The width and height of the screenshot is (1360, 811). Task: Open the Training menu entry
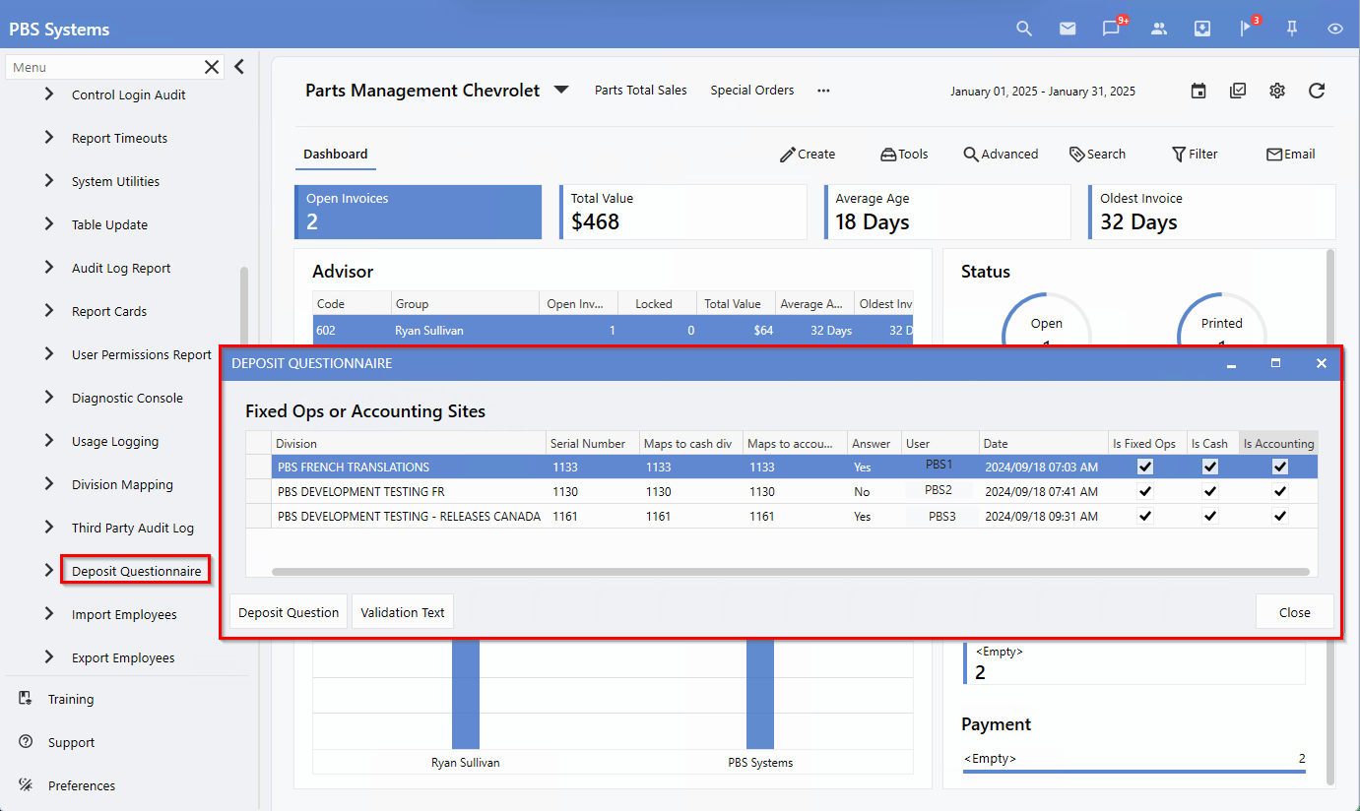[x=71, y=699]
